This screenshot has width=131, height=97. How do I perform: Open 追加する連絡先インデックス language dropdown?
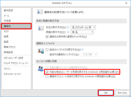pos(90,54)
